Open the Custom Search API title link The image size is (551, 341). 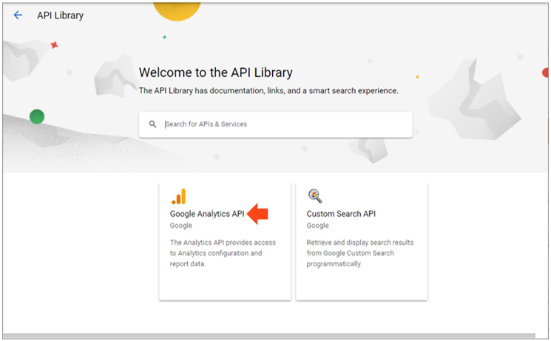pyautogui.click(x=341, y=214)
